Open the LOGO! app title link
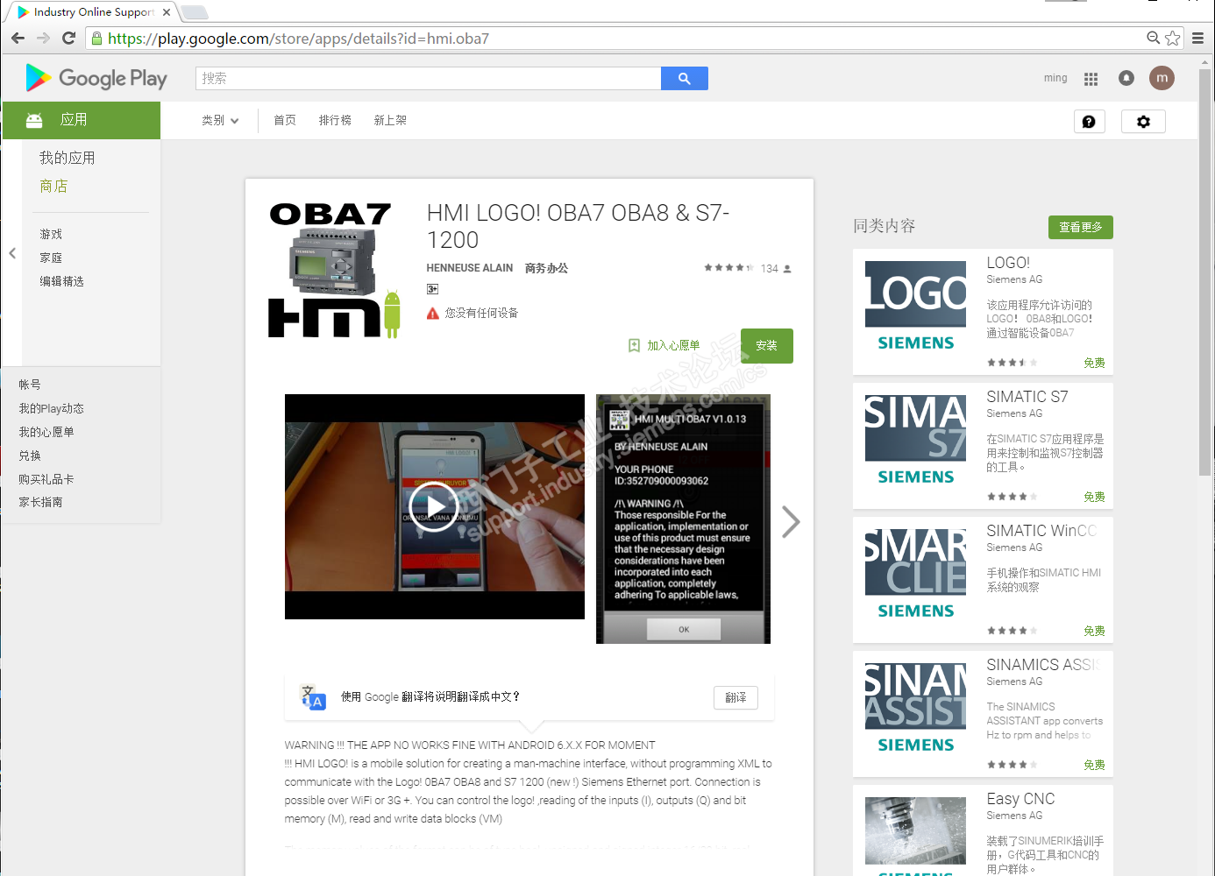Image resolution: width=1215 pixels, height=876 pixels. pos(1008,263)
